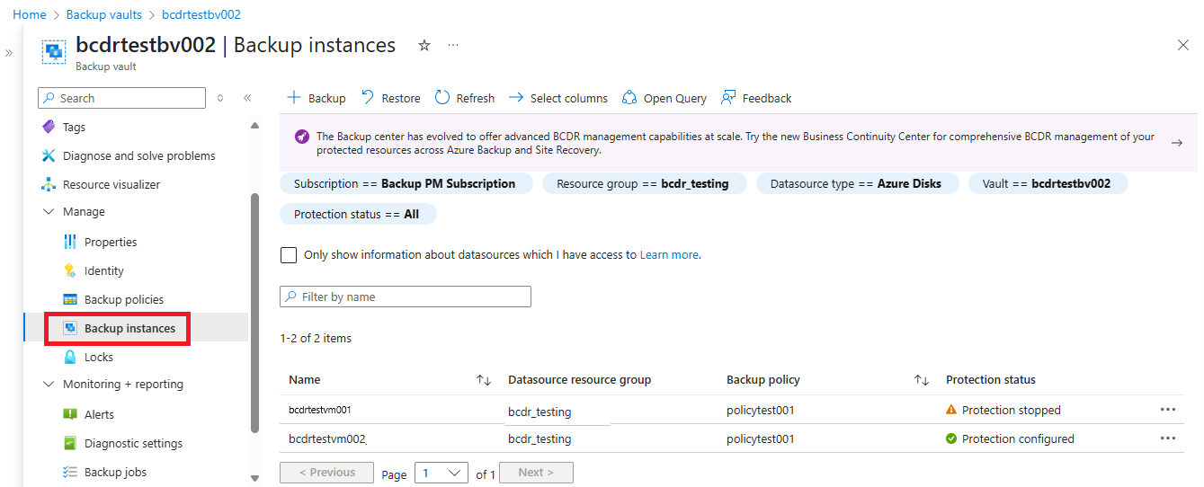Viewport: 1204px width, 487px height.
Task: Open the page number dropdown
Action: point(441,473)
